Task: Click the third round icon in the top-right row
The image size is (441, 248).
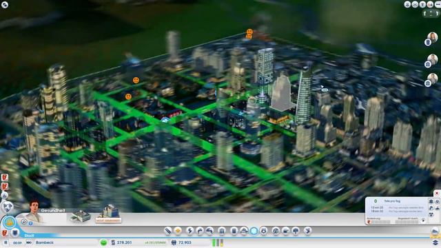Action: [422, 4]
